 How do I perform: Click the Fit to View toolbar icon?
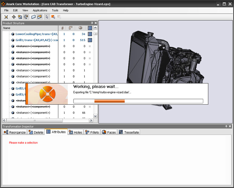click(6, 17)
